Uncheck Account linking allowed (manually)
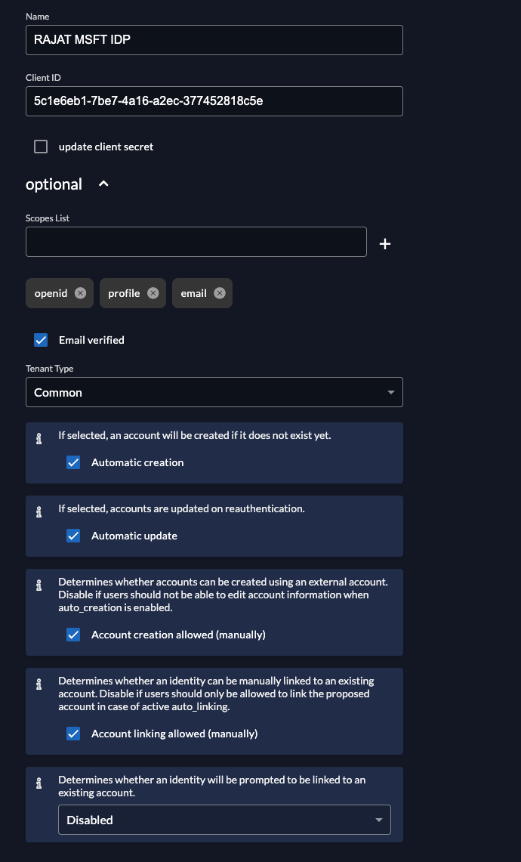Image resolution: width=521 pixels, height=862 pixels. coord(73,734)
